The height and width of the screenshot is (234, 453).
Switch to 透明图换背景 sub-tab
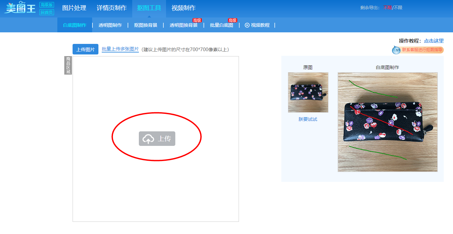184,25
